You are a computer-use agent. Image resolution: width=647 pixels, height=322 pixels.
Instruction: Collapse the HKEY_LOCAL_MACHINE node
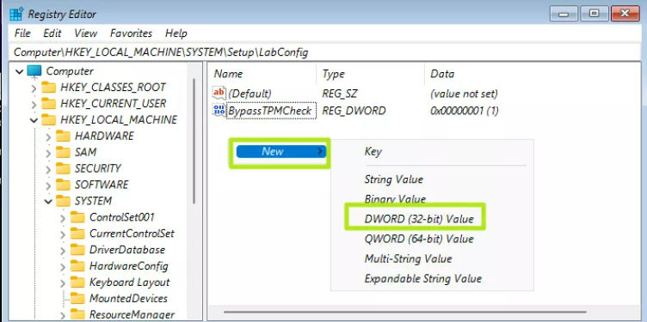[x=34, y=120]
